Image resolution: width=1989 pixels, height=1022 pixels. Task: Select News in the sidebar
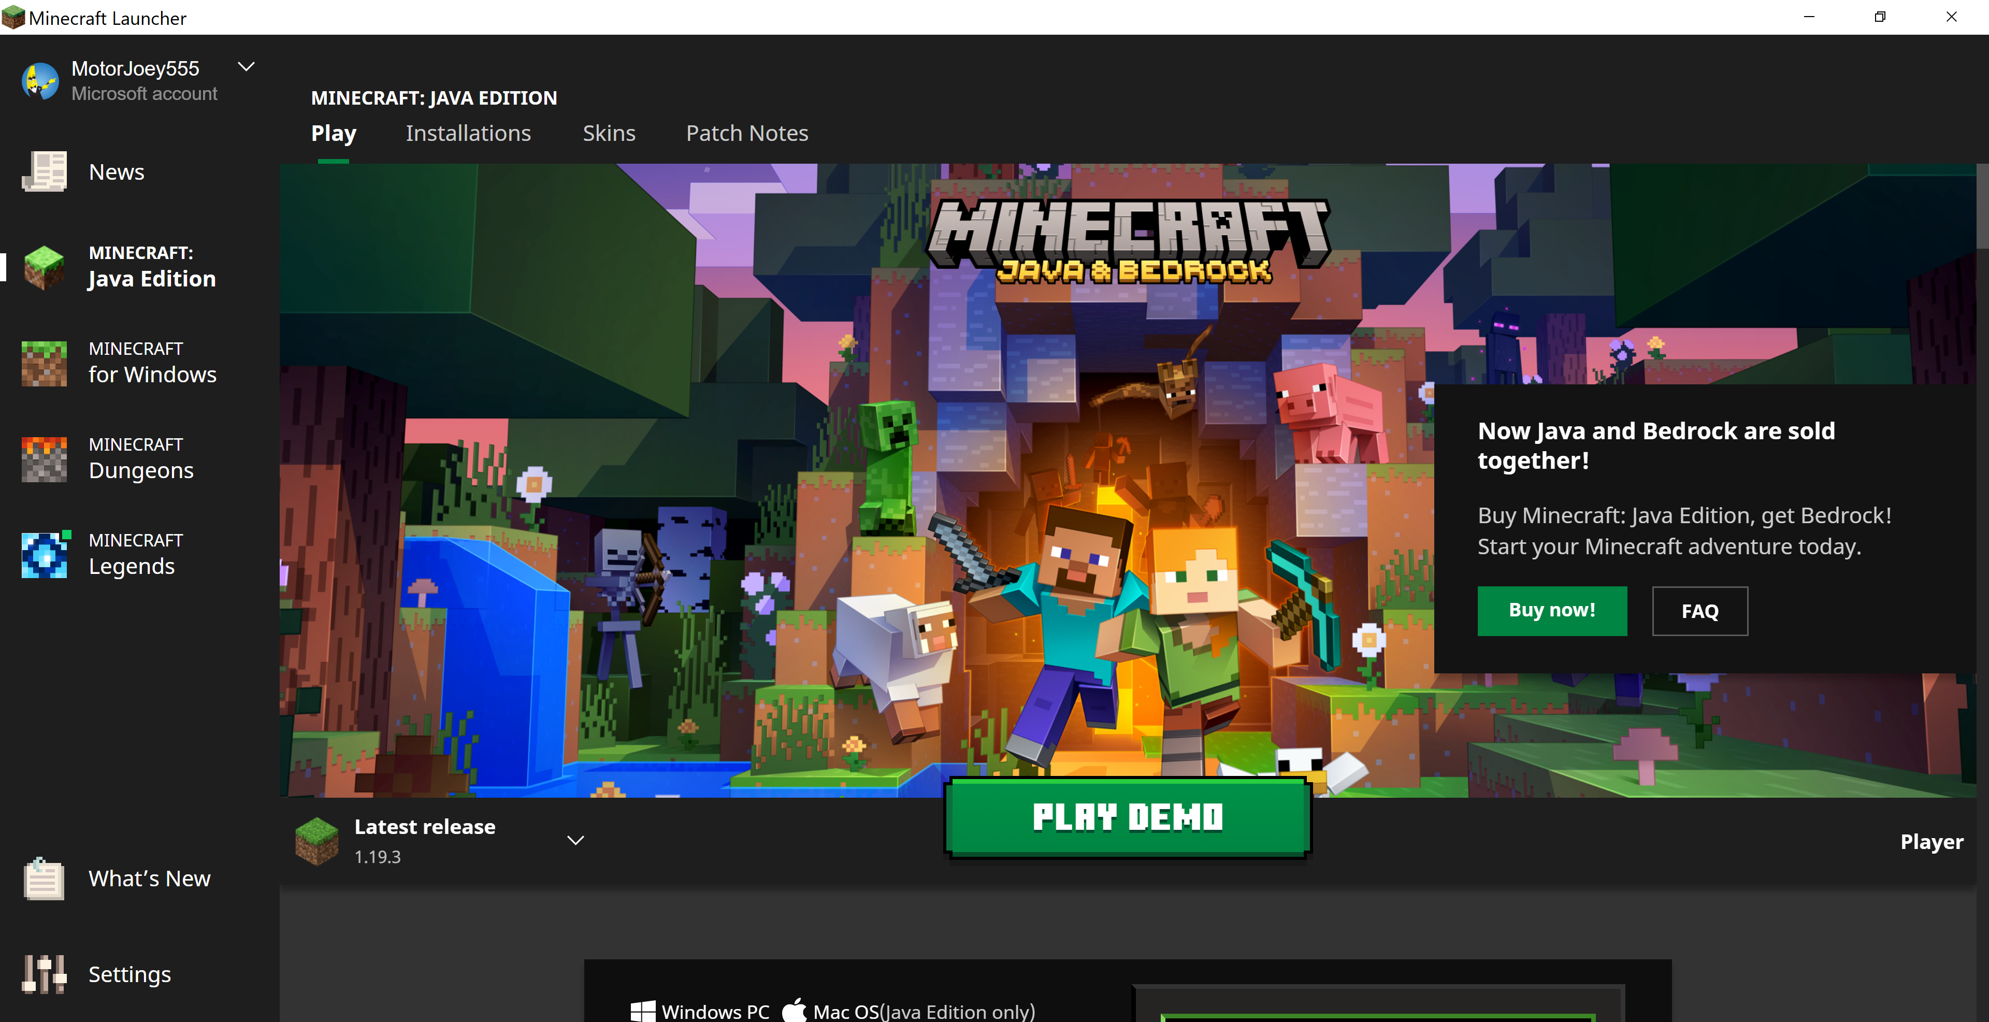pos(117,172)
